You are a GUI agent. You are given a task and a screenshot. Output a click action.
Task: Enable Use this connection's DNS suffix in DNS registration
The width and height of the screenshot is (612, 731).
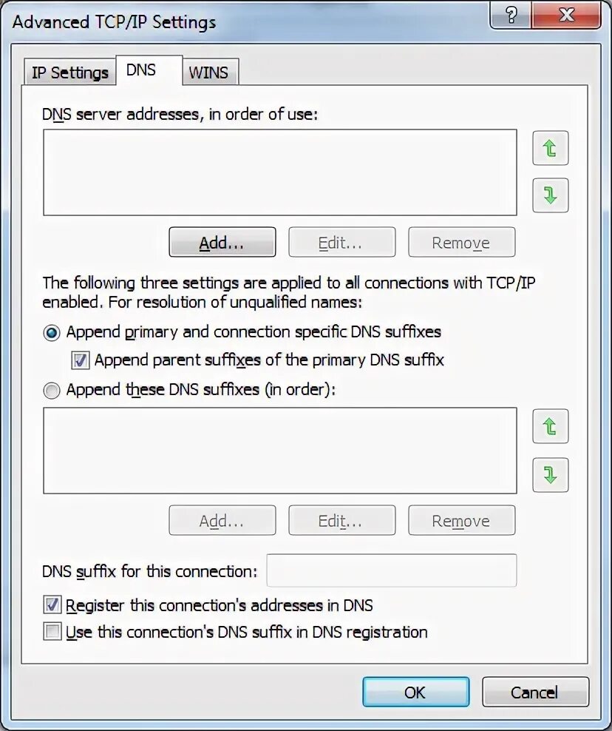pos(52,632)
